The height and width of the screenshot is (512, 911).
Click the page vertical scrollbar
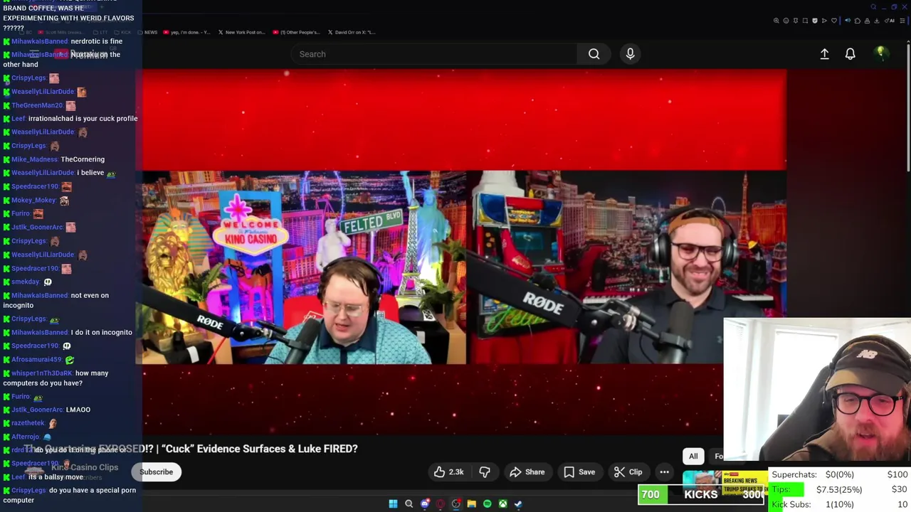[908, 107]
